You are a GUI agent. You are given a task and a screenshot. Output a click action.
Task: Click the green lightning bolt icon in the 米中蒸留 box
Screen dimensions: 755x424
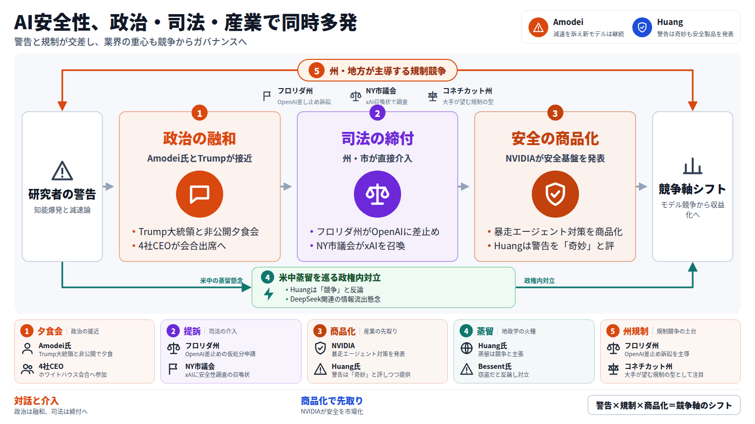[268, 294]
